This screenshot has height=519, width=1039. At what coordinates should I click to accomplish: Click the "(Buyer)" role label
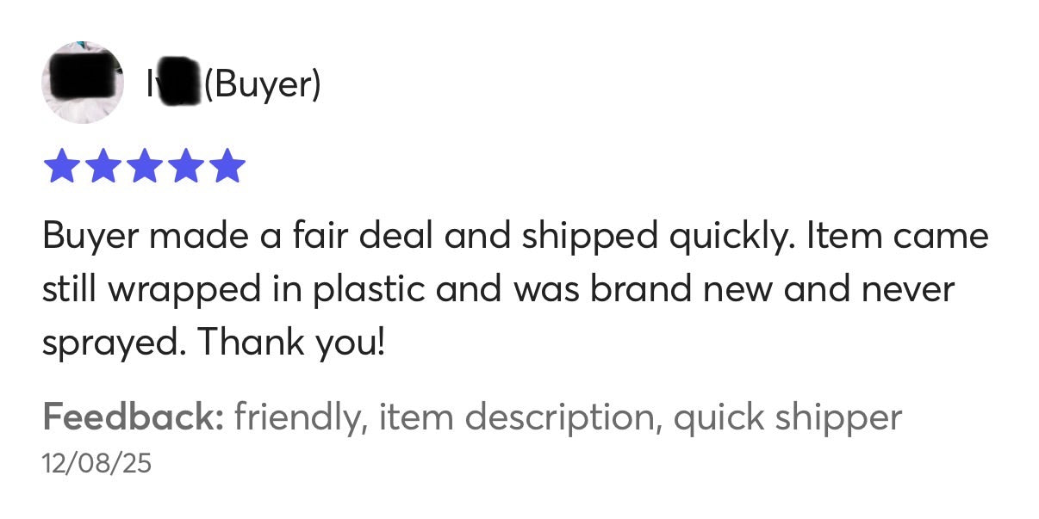pyautogui.click(x=263, y=83)
